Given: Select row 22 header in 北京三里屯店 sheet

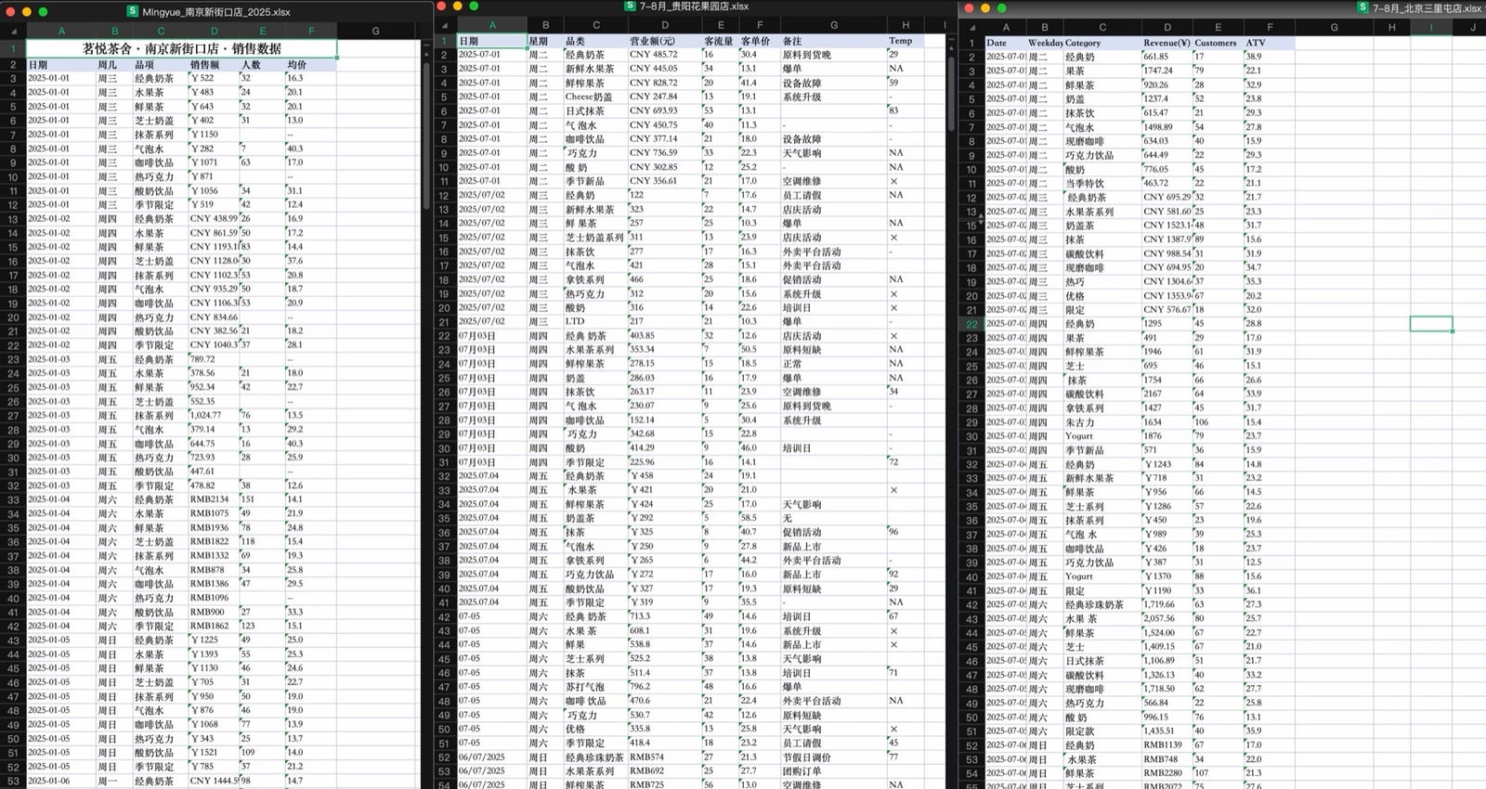Looking at the screenshot, I should [x=971, y=324].
